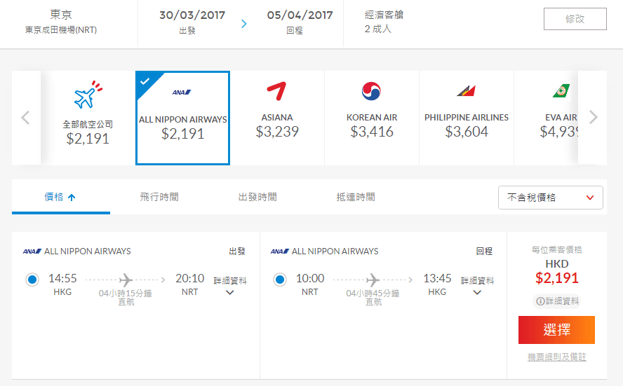Click the EVA Air logo
Viewport: 623px width, 386px height.
coord(561,91)
